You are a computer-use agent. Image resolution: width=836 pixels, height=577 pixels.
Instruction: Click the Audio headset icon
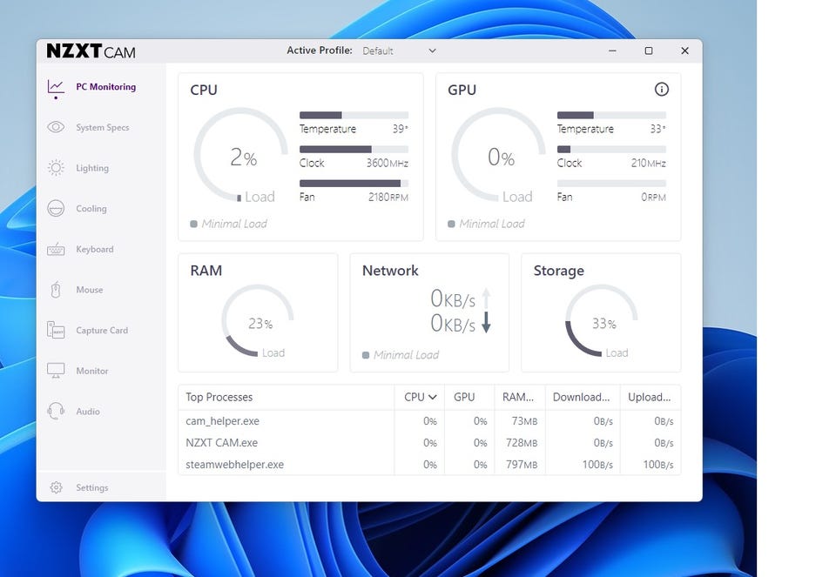click(x=56, y=411)
